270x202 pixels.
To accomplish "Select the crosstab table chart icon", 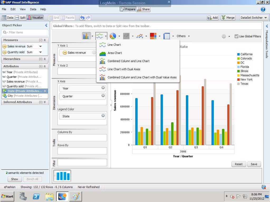I will tap(167, 36).
